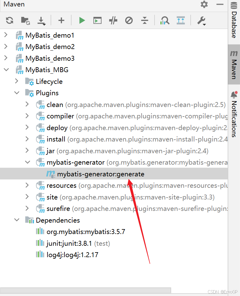Screen dimensions: 240x296
Task: Open the Maven panel gear options
Action: point(204,4)
